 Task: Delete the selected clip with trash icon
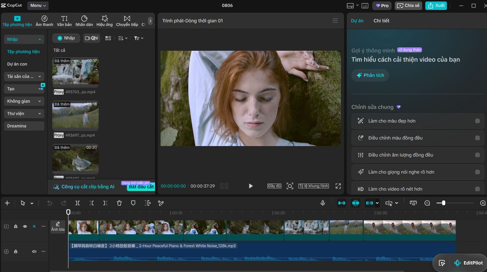(119, 203)
